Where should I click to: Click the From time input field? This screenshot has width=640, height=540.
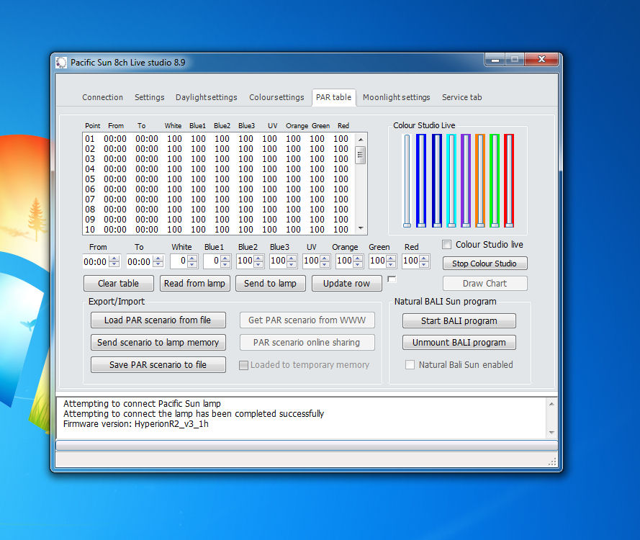(96, 261)
